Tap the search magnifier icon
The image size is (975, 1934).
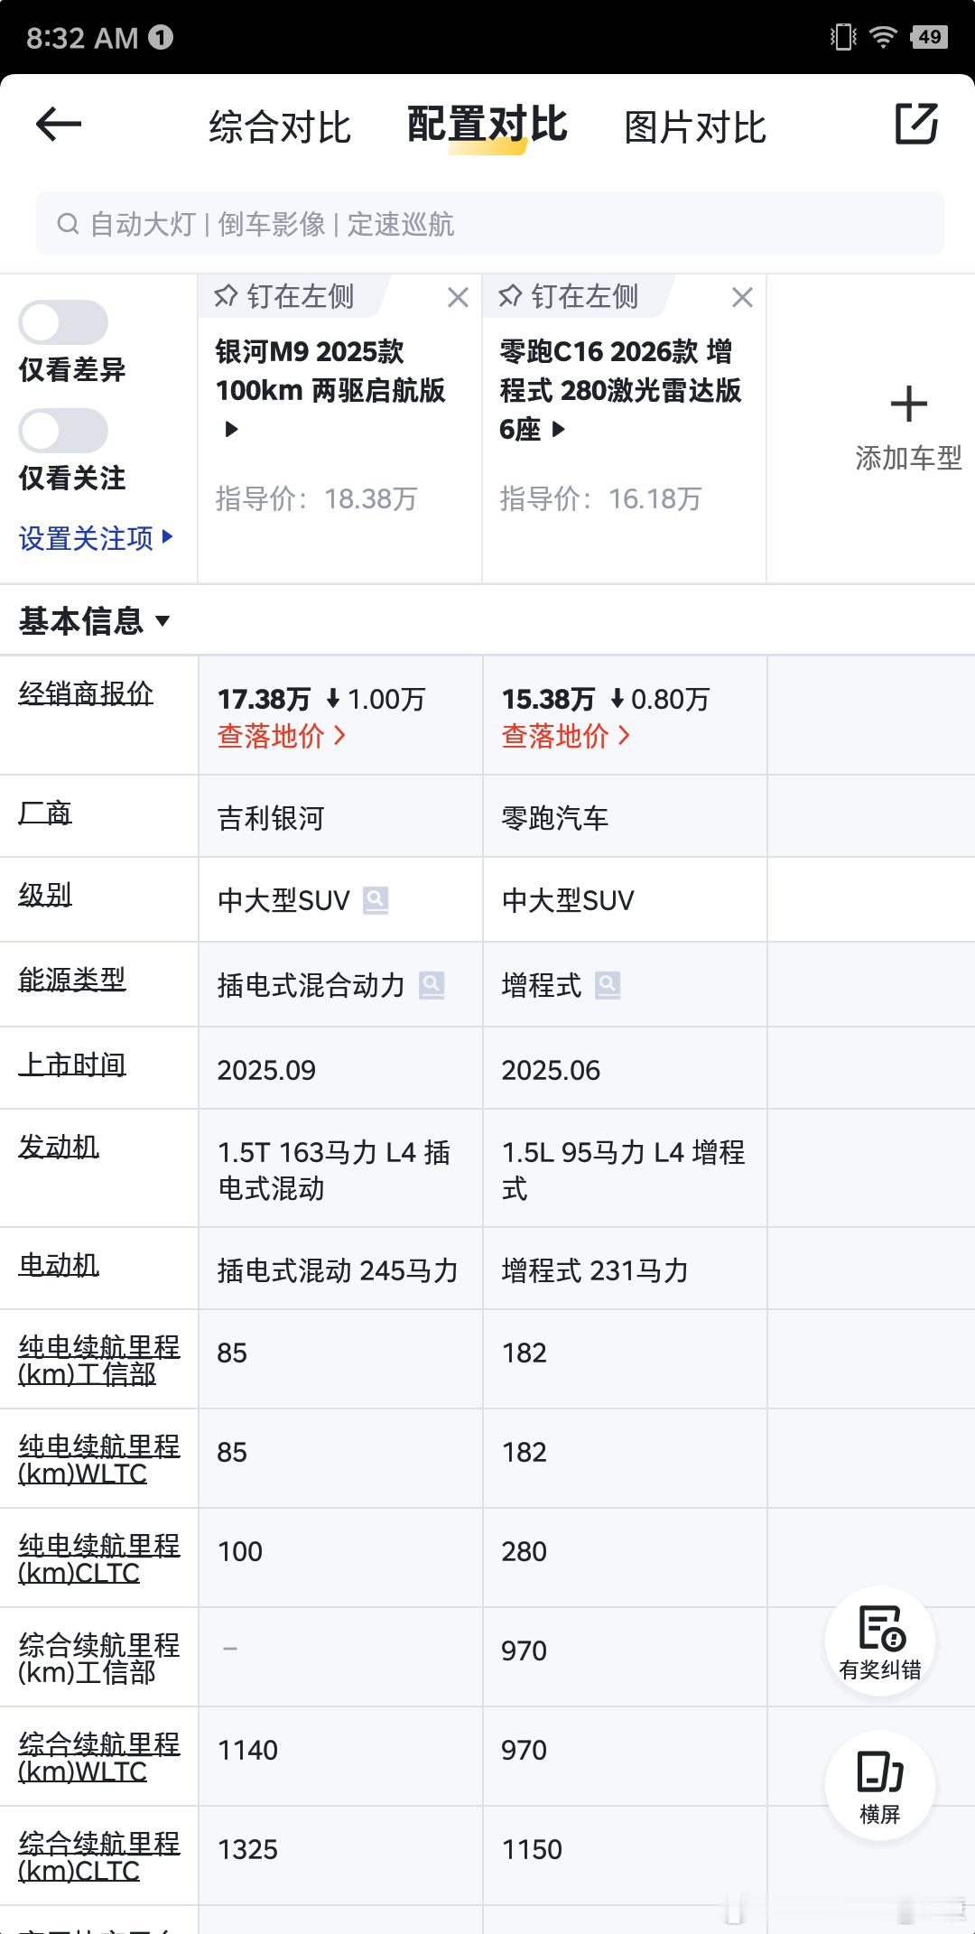click(68, 224)
